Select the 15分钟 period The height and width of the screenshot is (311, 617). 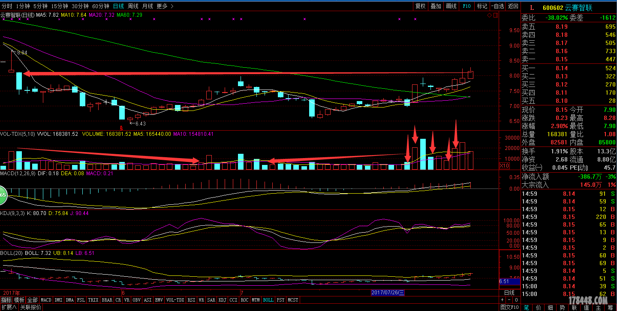(x=59, y=6)
